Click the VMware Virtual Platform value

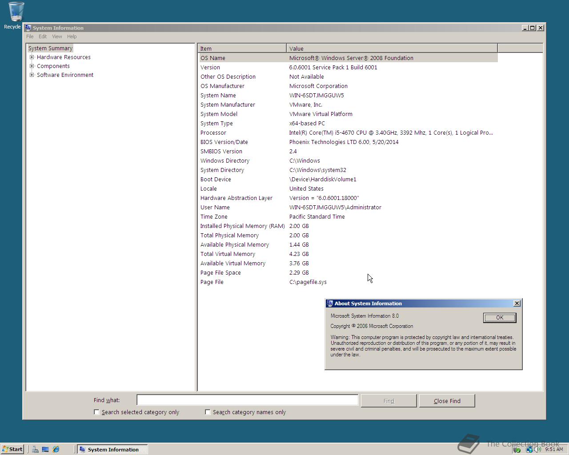[321, 114]
